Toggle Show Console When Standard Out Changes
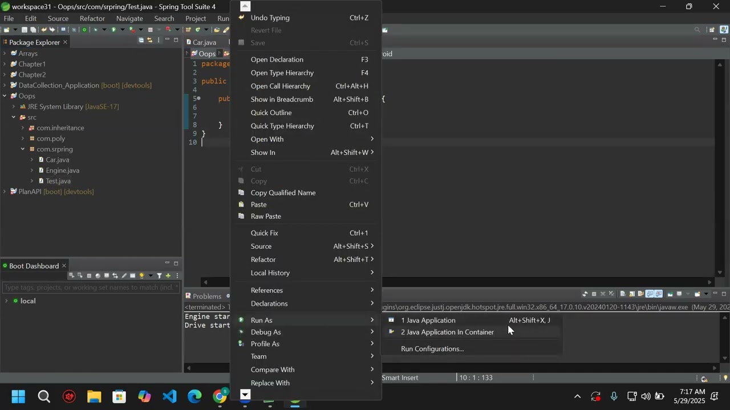 (x=650, y=294)
